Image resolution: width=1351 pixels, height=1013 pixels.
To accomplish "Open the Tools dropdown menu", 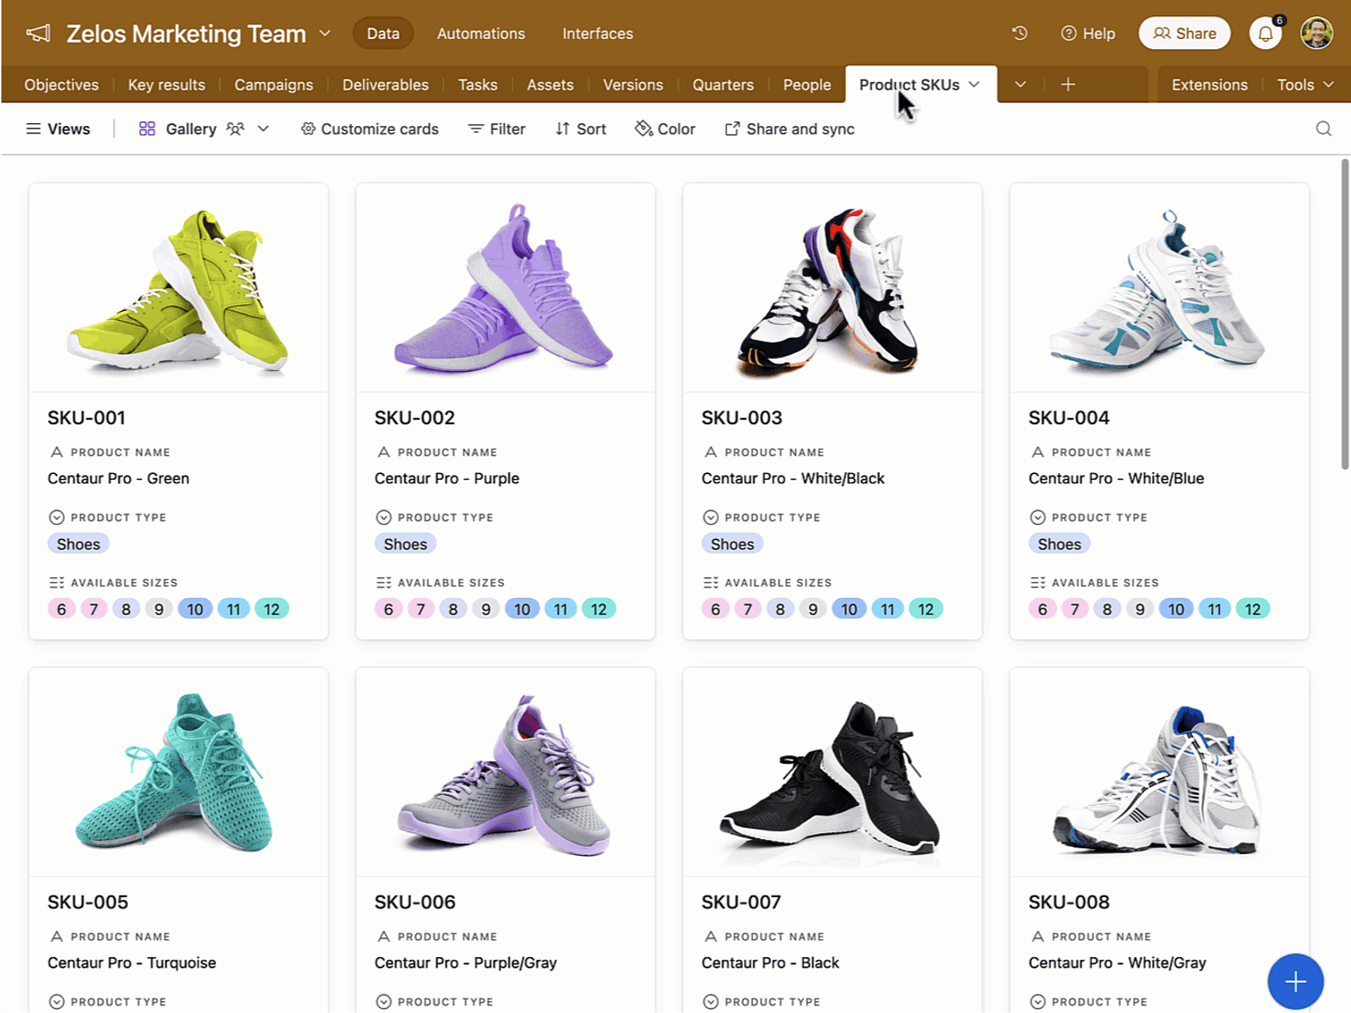I will [x=1305, y=84].
